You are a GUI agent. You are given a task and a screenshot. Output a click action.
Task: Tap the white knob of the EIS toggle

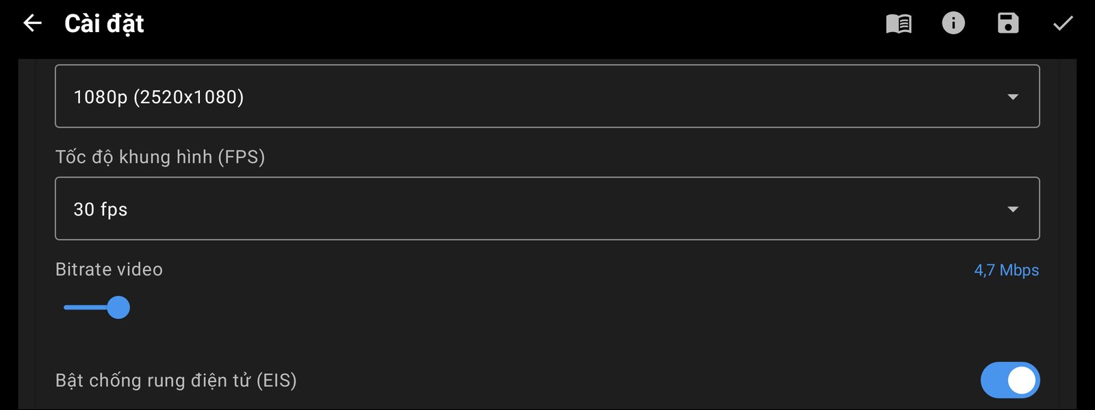tap(1022, 380)
